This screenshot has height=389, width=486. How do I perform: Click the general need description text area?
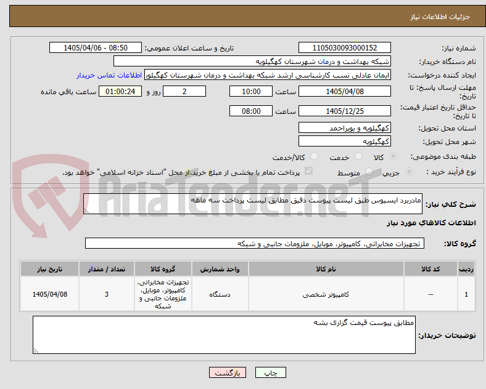pyautogui.click(x=253, y=204)
